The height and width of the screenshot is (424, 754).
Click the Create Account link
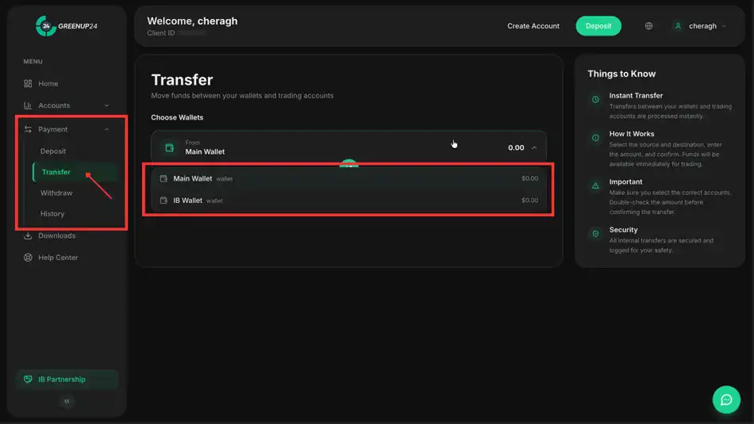(x=533, y=26)
